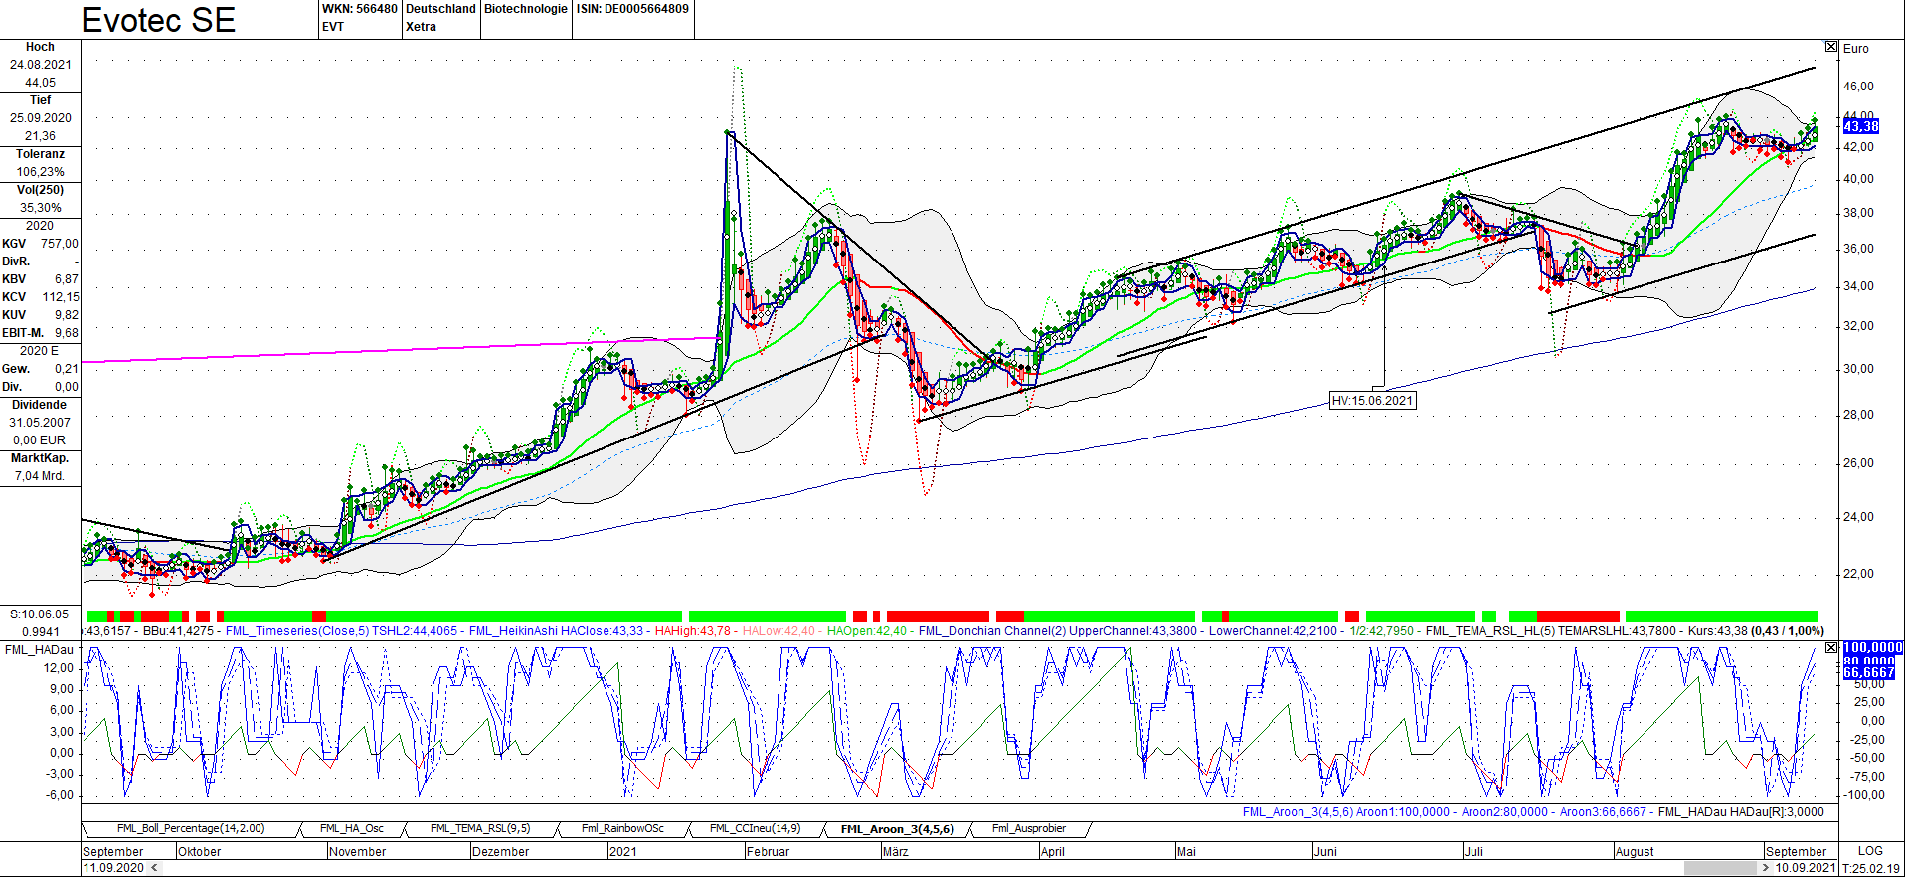Select the WKN: 566480 header field

pos(360,9)
